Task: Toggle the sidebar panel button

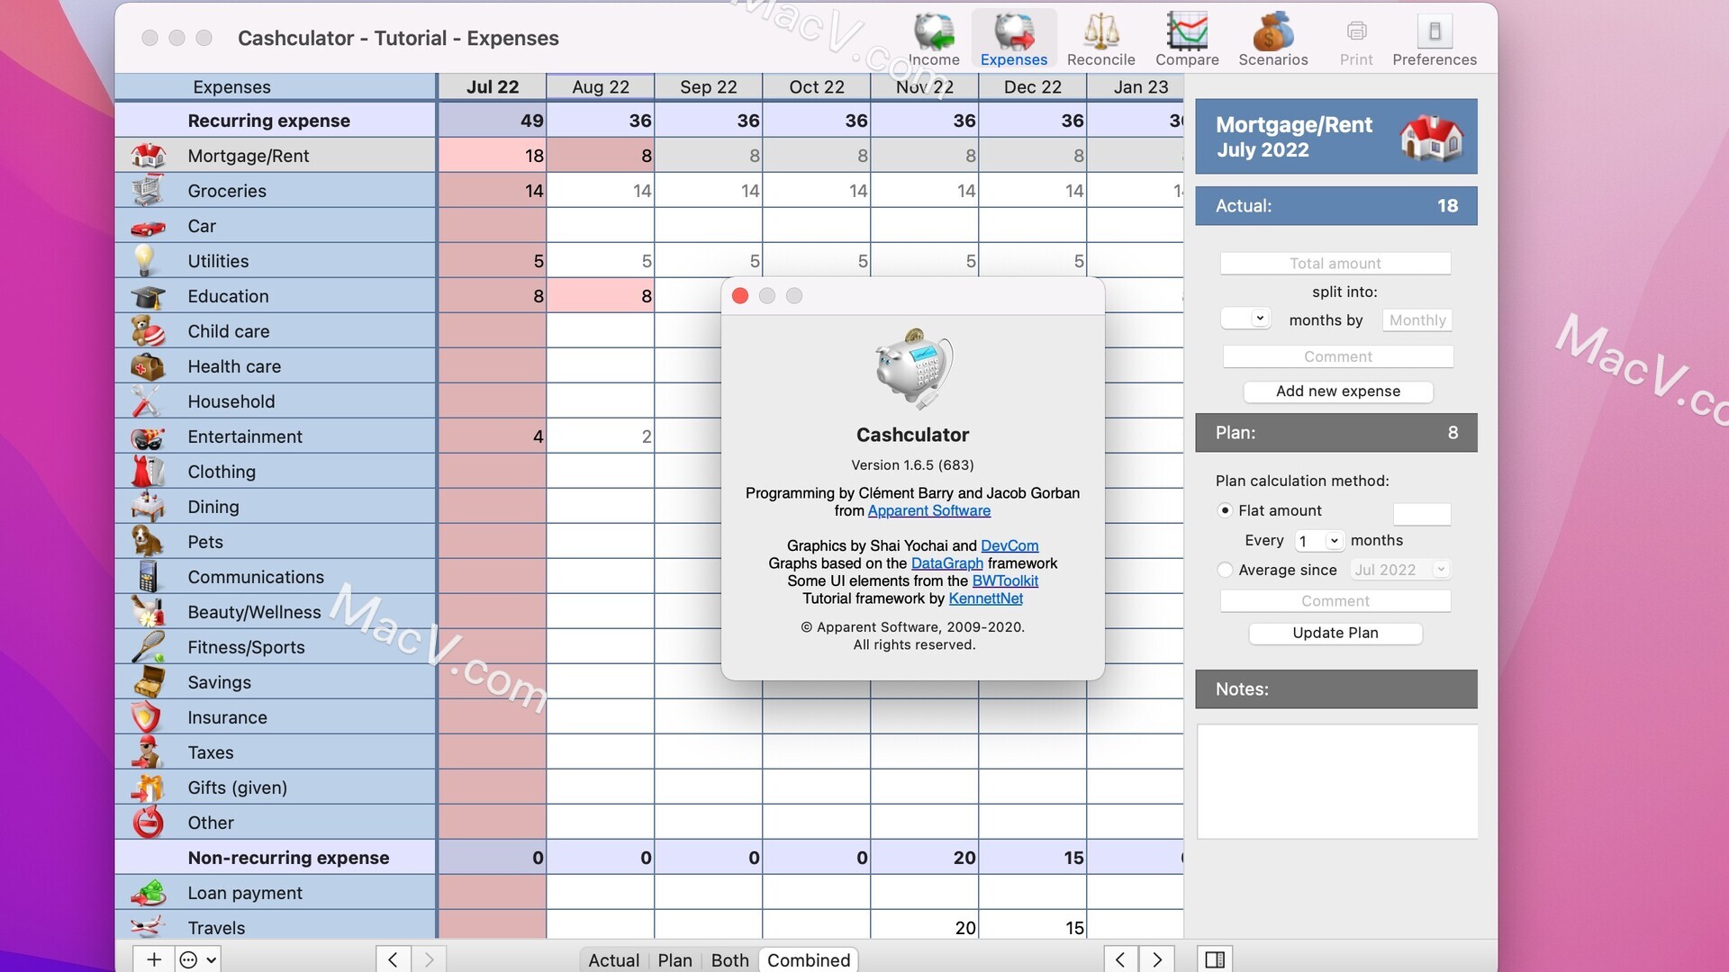Action: click(1215, 959)
